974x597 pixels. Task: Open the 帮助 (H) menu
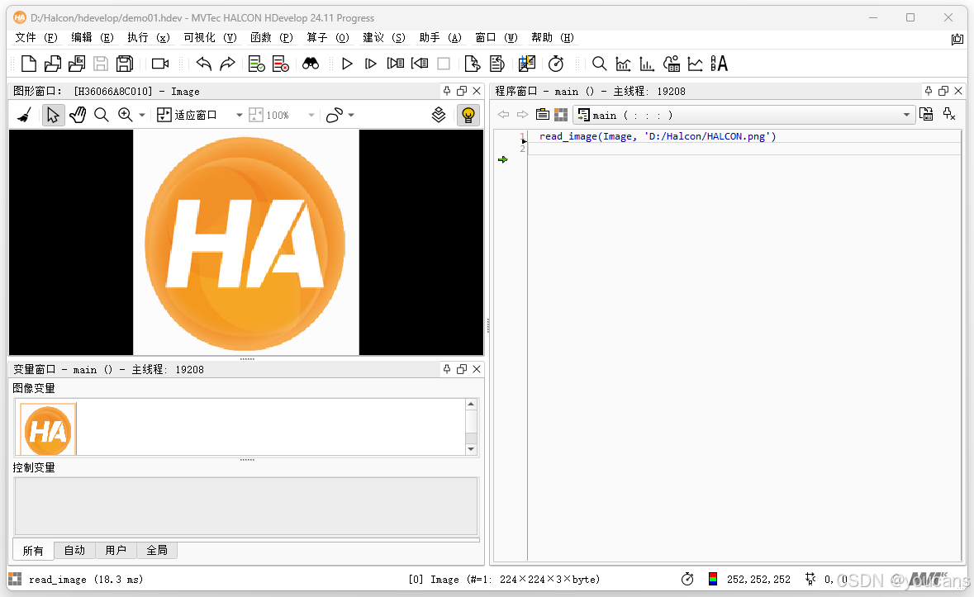click(x=552, y=37)
